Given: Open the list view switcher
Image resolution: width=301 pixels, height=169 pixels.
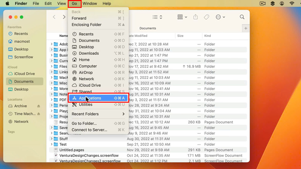Looking at the screenshot, I should pos(157,17).
